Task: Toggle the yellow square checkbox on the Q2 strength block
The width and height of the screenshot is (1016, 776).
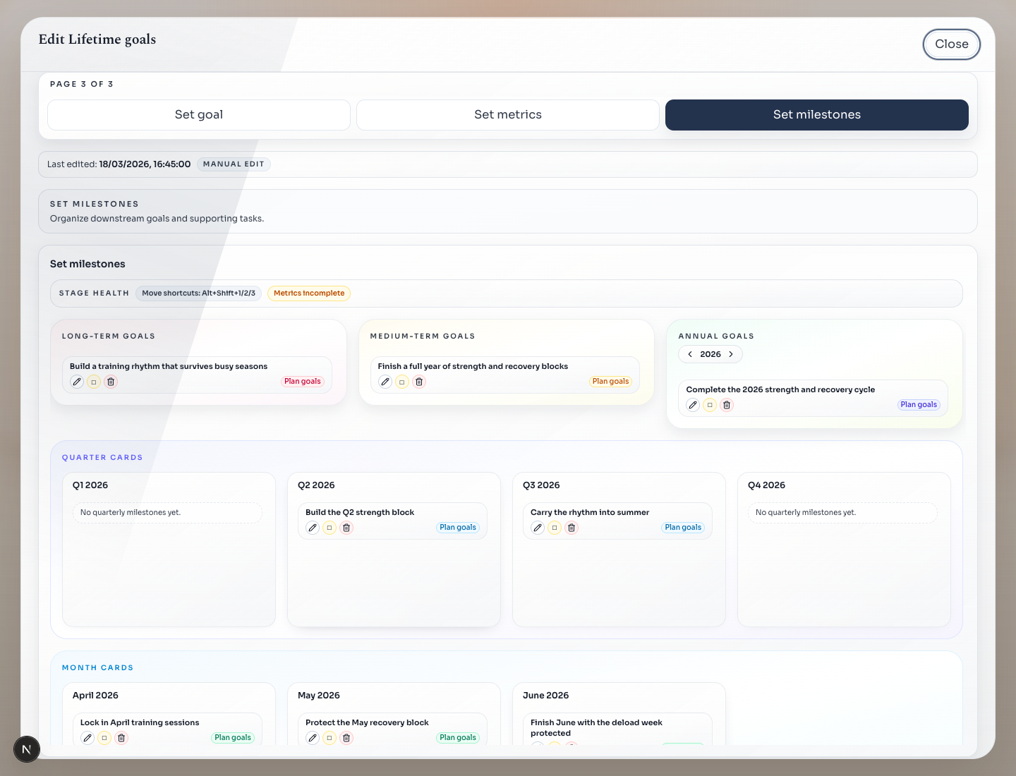Action: pos(329,528)
